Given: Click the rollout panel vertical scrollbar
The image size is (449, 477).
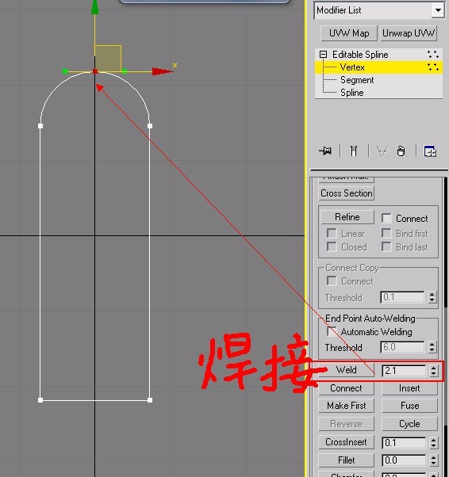Looking at the screenshot, I should point(446,327).
